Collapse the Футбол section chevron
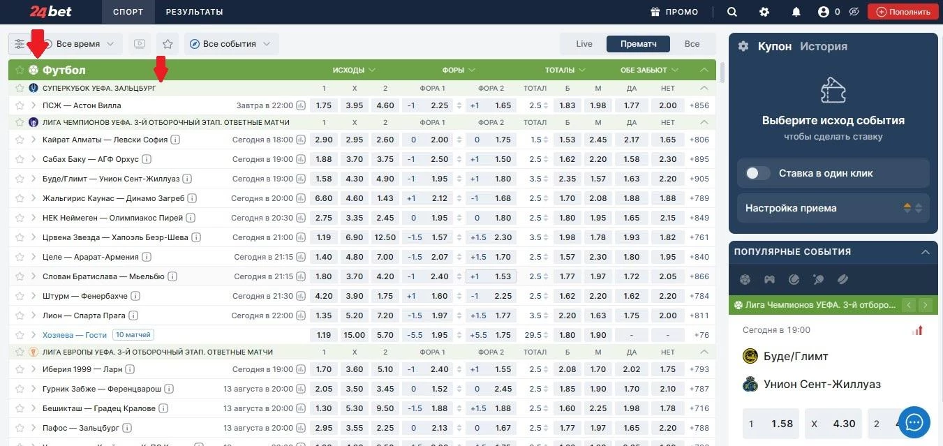 [x=704, y=70]
